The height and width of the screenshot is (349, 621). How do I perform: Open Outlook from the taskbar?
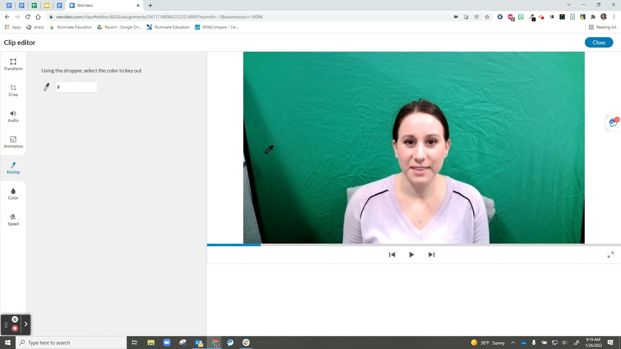(199, 343)
